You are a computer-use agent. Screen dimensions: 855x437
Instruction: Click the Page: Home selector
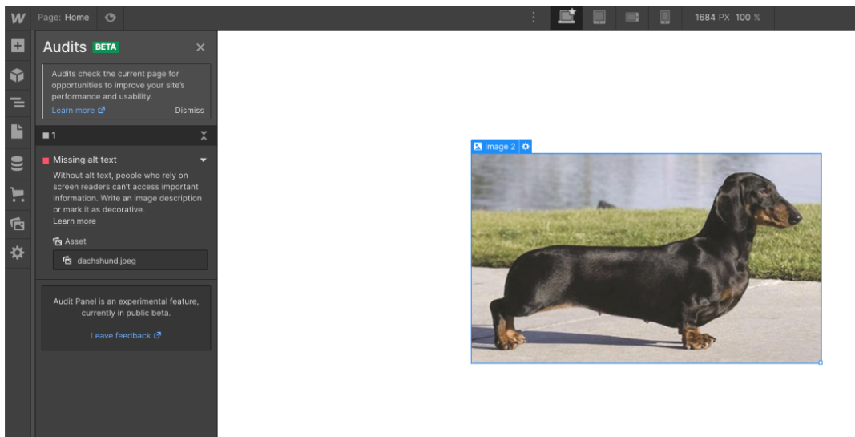coord(63,18)
